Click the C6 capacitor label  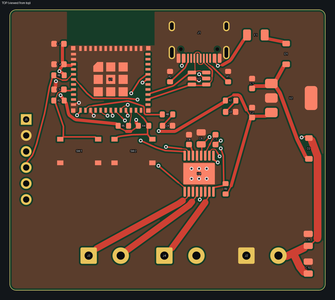201,138
